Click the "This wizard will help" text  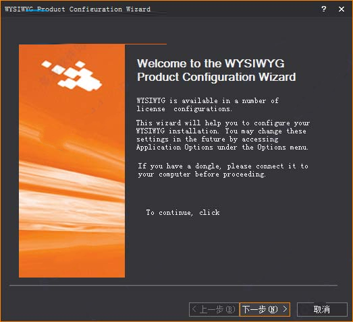pos(180,123)
